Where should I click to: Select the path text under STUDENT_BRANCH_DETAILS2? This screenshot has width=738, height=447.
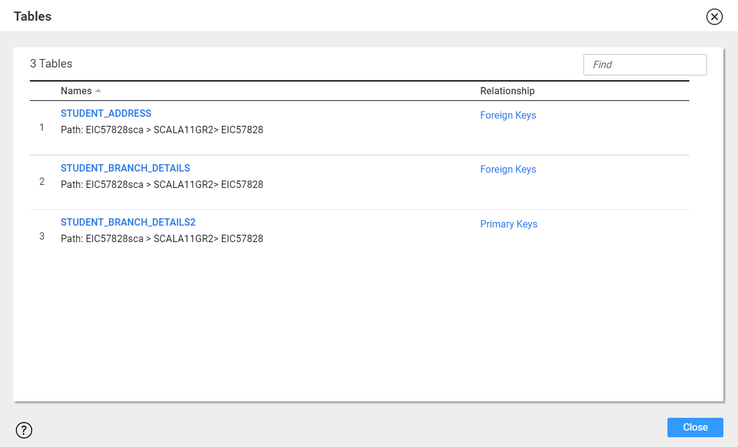[x=162, y=238]
